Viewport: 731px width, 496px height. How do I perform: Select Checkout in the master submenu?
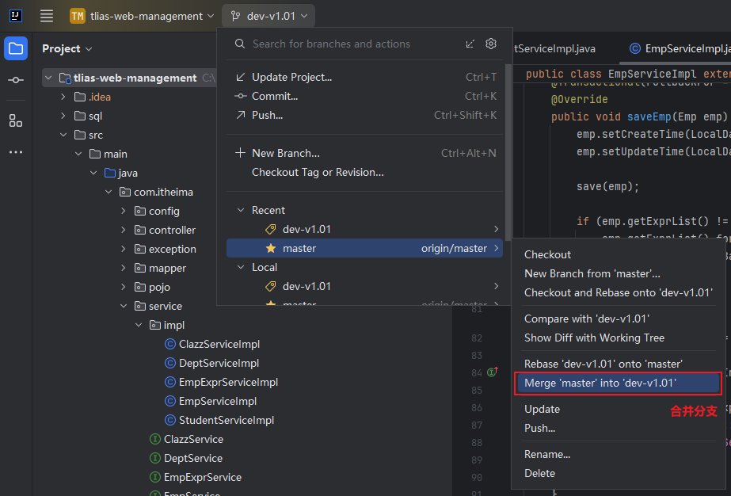[x=617, y=254]
